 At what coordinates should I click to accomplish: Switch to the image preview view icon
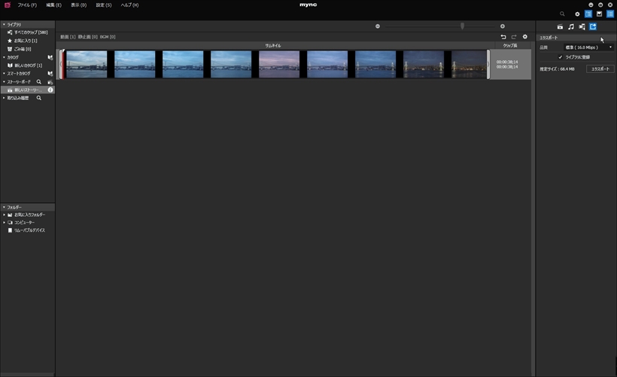(599, 14)
